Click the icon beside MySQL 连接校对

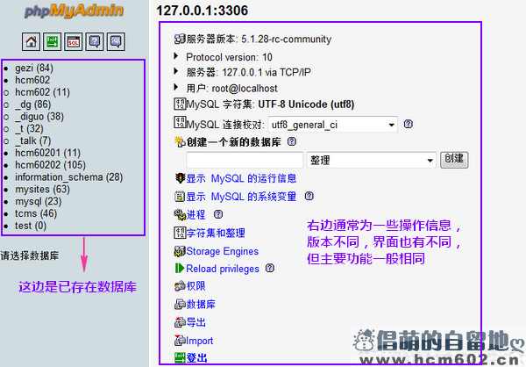(180, 122)
